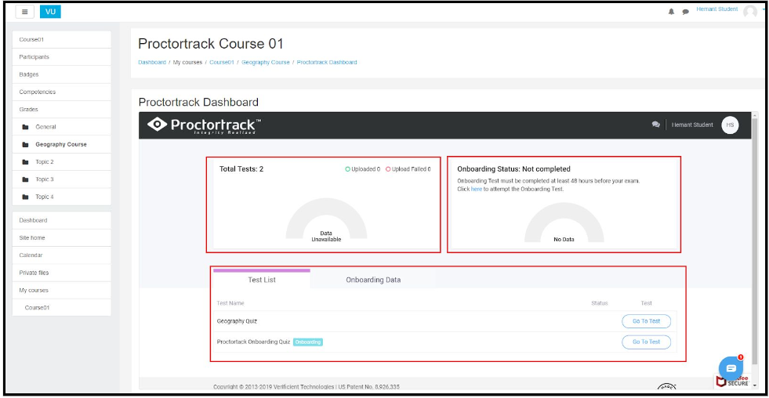The width and height of the screenshot is (769, 398).
Task: Open the blue live chat widget
Action: pos(731,368)
